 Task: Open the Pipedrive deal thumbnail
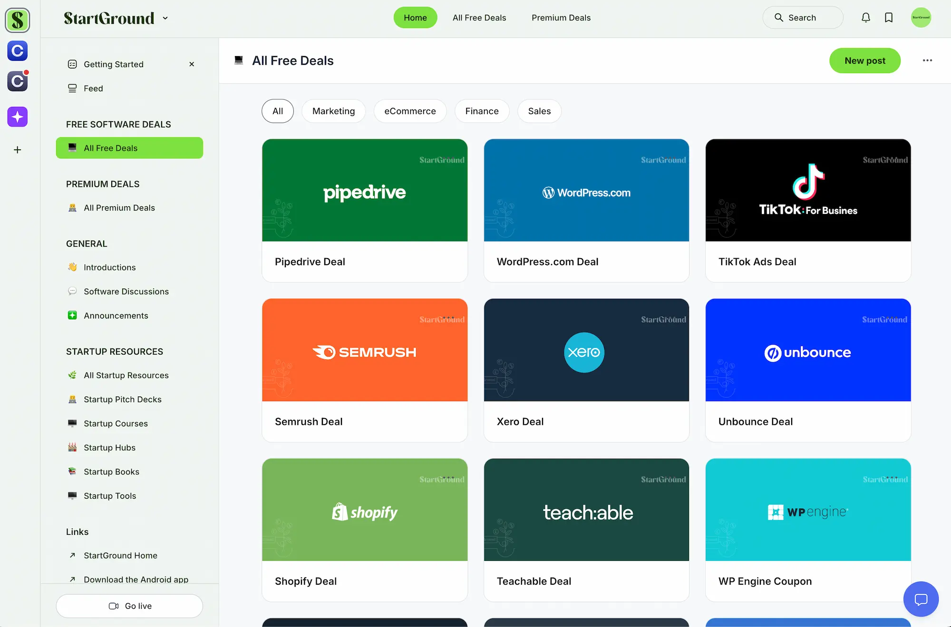(x=365, y=190)
